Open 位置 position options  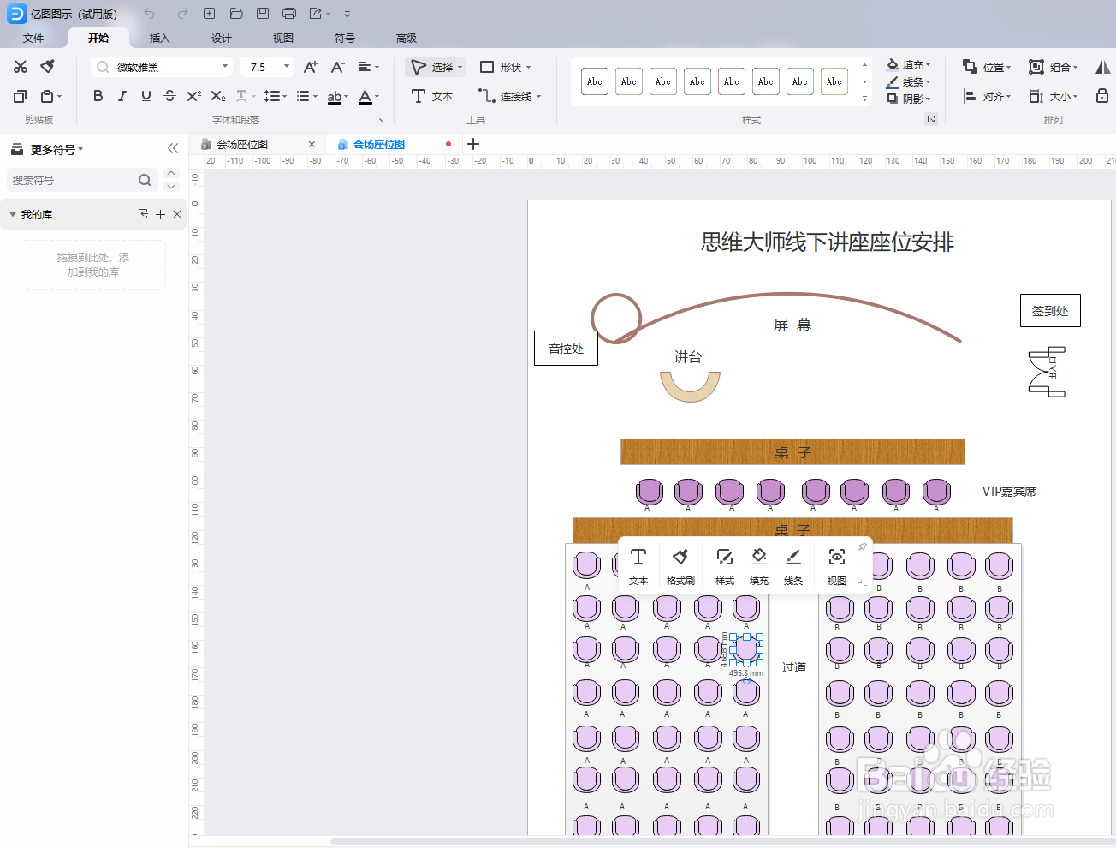987,67
